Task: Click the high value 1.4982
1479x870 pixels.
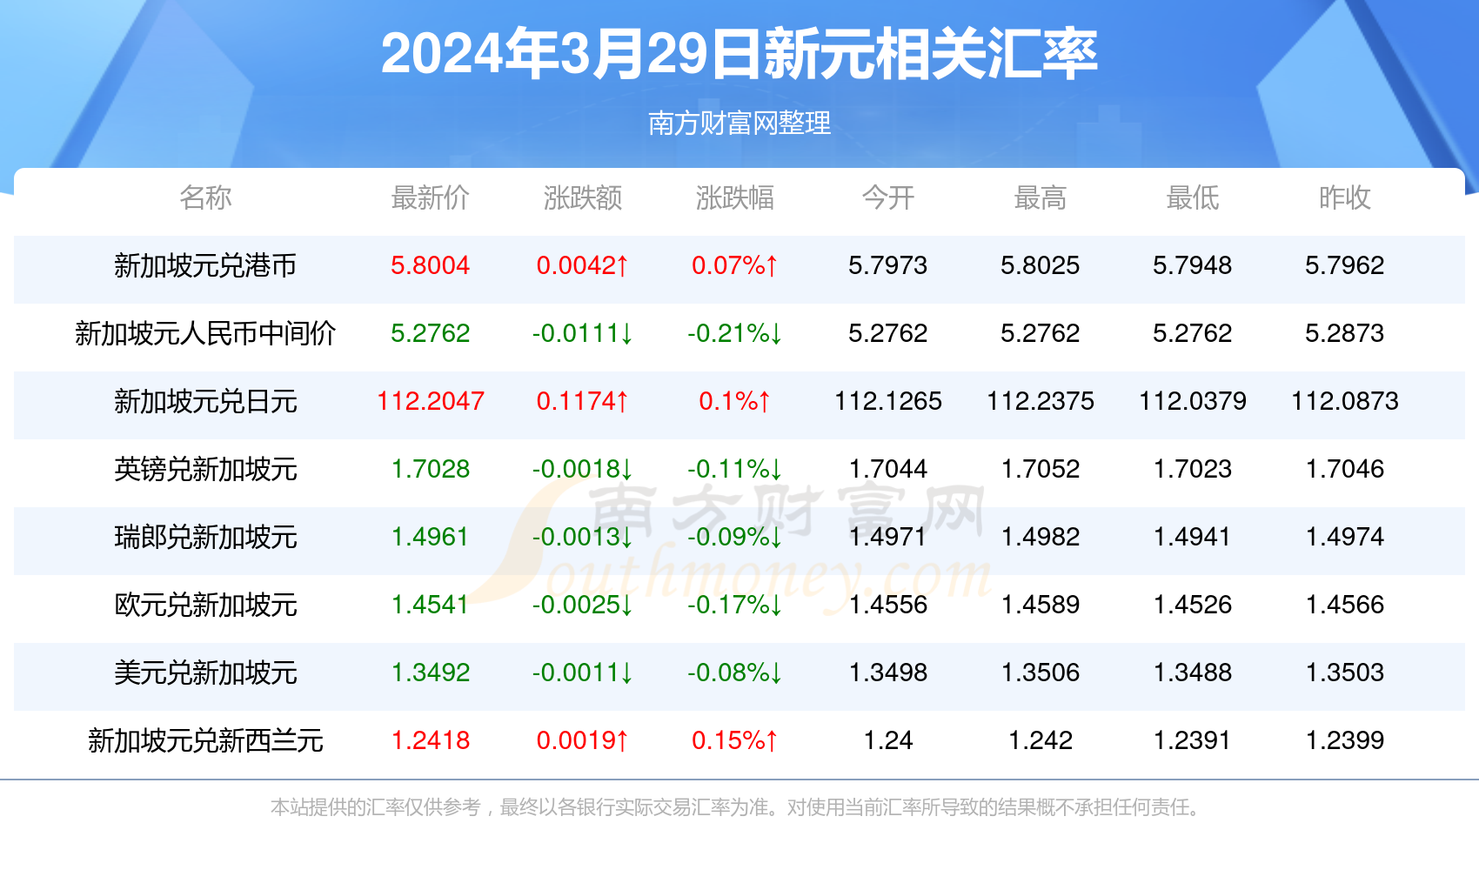Action: click(x=1041, y=537)
